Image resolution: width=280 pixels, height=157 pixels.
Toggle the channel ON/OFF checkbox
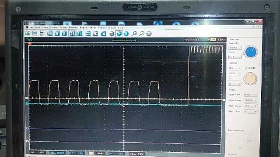point(246,68)
